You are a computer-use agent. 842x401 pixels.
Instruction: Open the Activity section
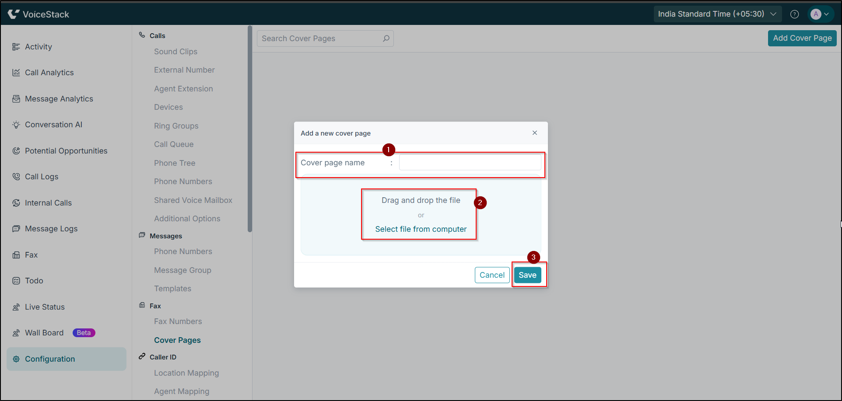click(x=38, y=46)
